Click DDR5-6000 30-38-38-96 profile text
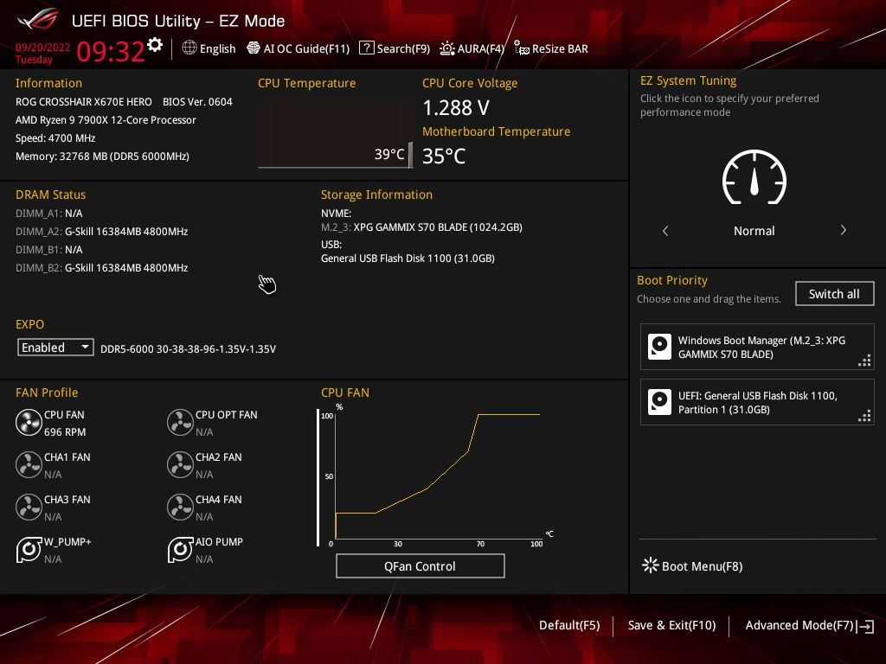The width and height of the screenshot is (886, 664). point(188,349)
